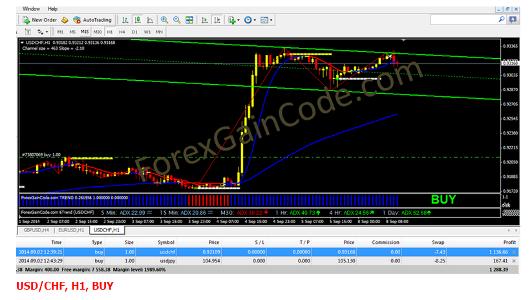Click the BUY signal indicator text
The height and width of the screenshot is (300, 532).
443,200
